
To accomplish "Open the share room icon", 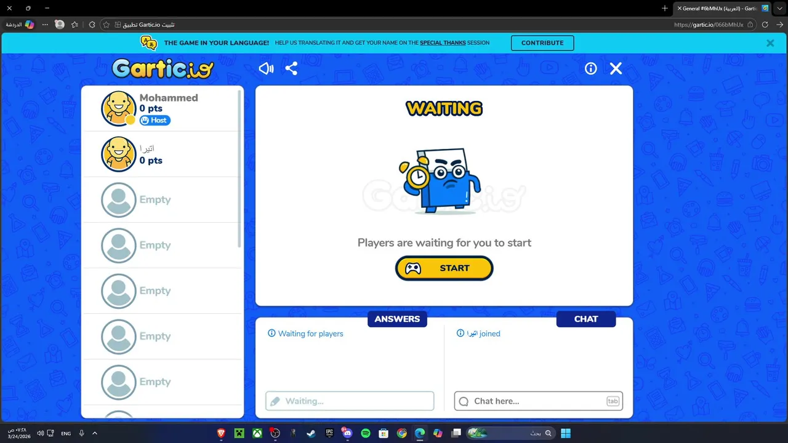I will pos(292,68).
